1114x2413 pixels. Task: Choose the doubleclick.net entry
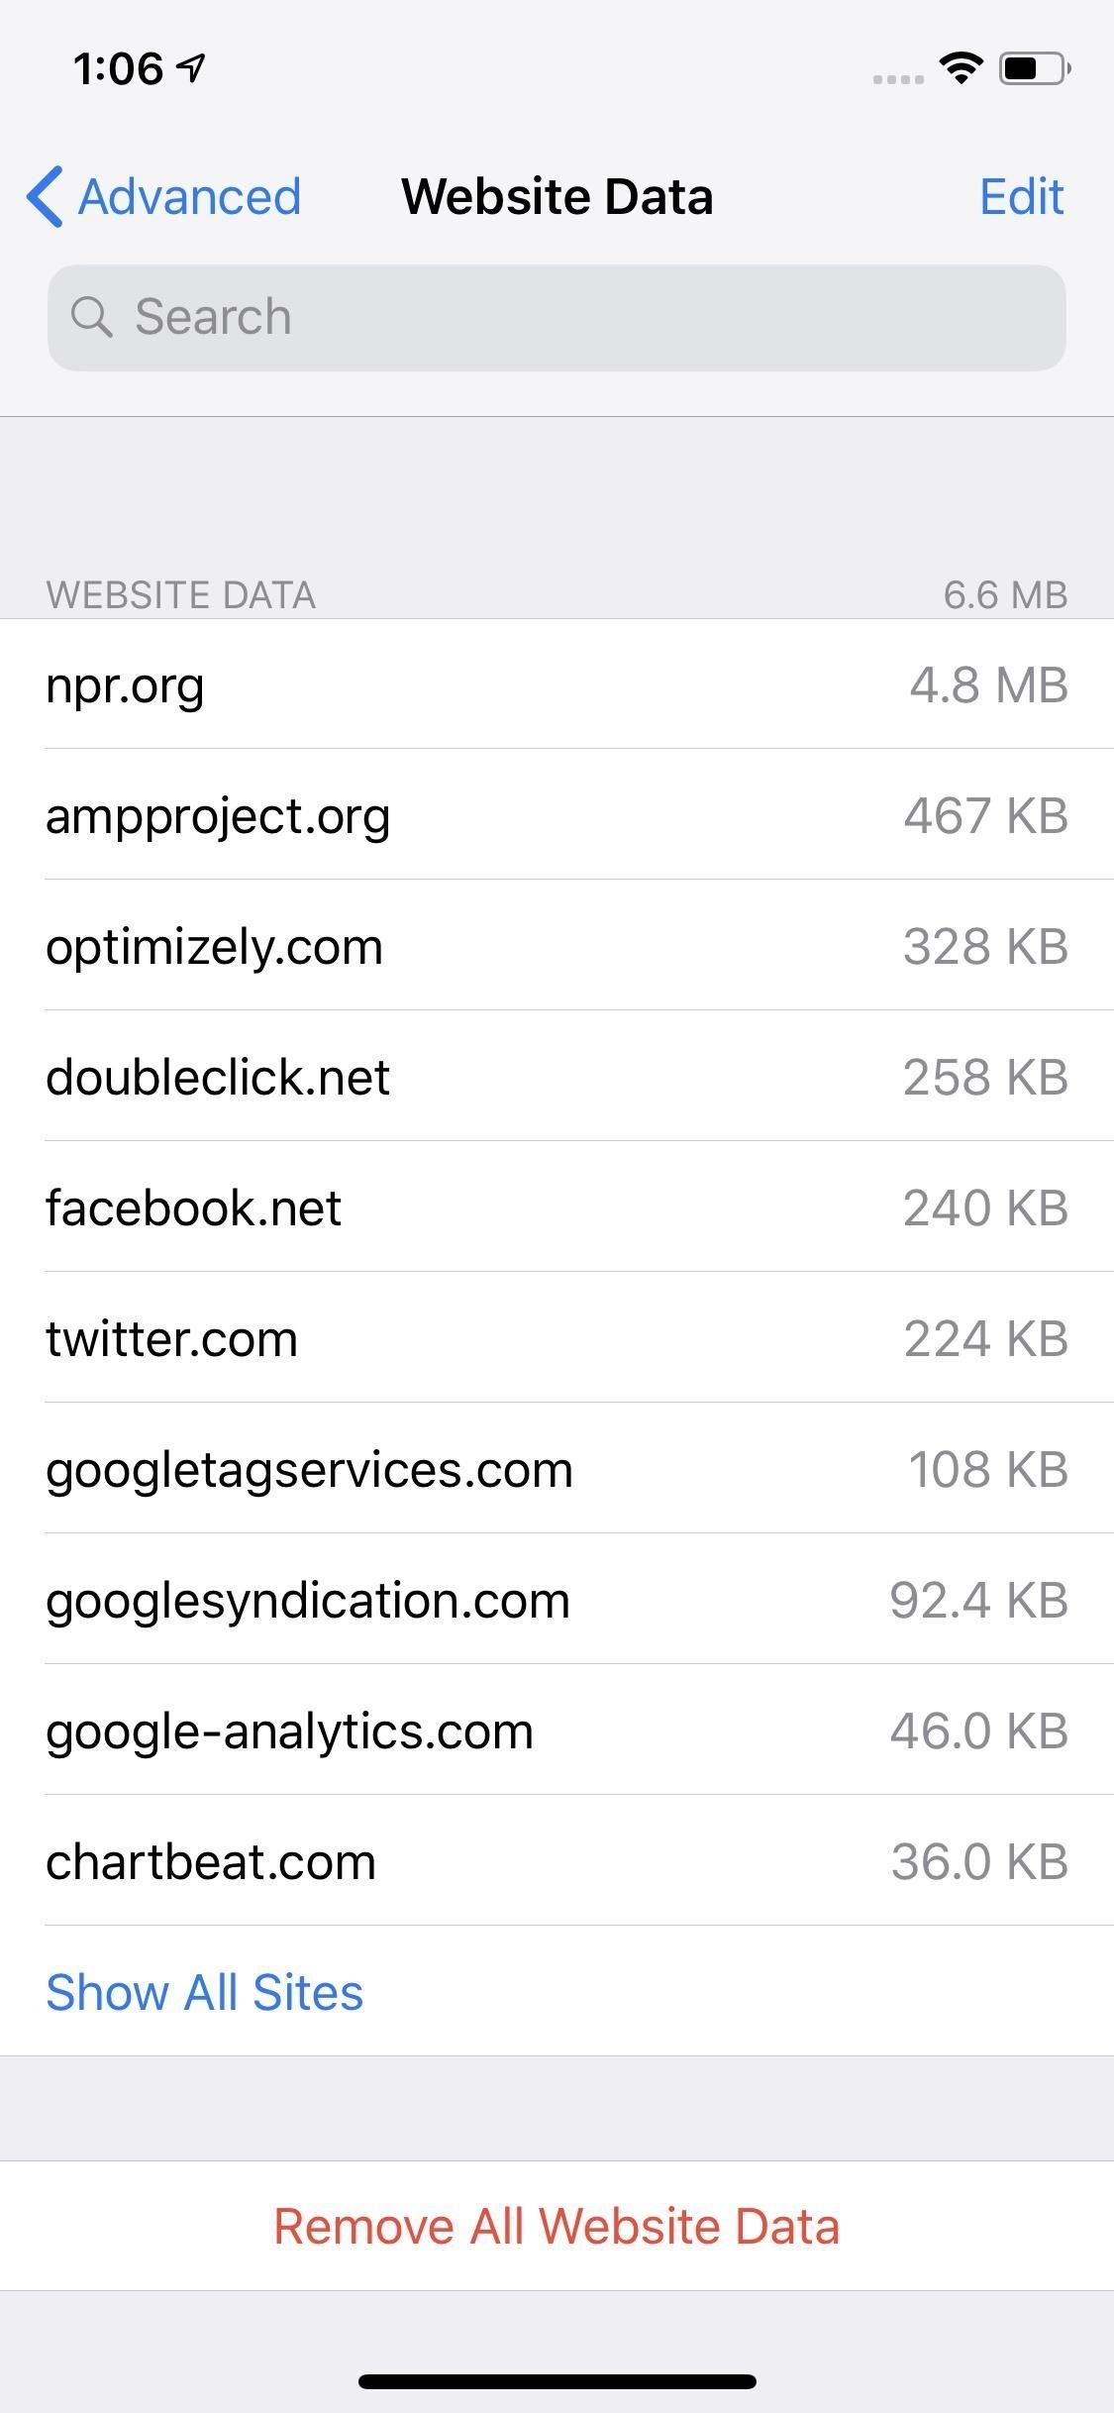click(557, 1077)
